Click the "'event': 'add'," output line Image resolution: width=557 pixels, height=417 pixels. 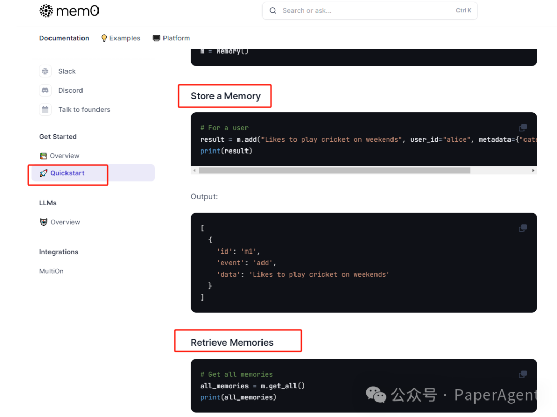[x=247, y=263]
